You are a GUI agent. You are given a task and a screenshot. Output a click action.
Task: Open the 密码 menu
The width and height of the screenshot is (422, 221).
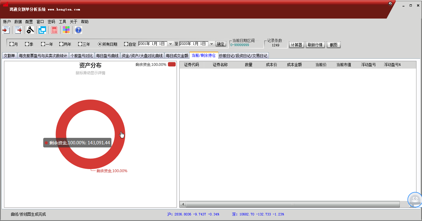51,22
